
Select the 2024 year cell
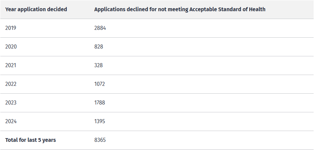[x=11, y=121]
